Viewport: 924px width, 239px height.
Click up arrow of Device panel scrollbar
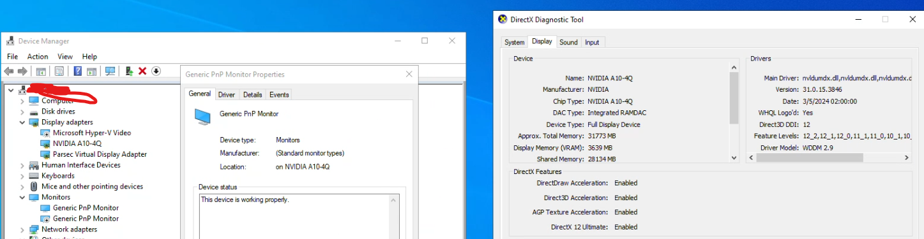click(733, 67)
